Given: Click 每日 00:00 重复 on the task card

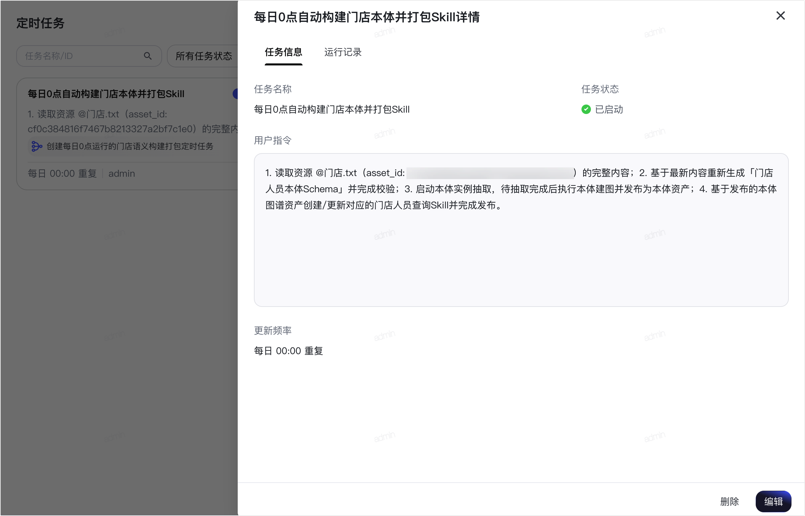Looking at the screenshot, I should [x=62, y=173].
